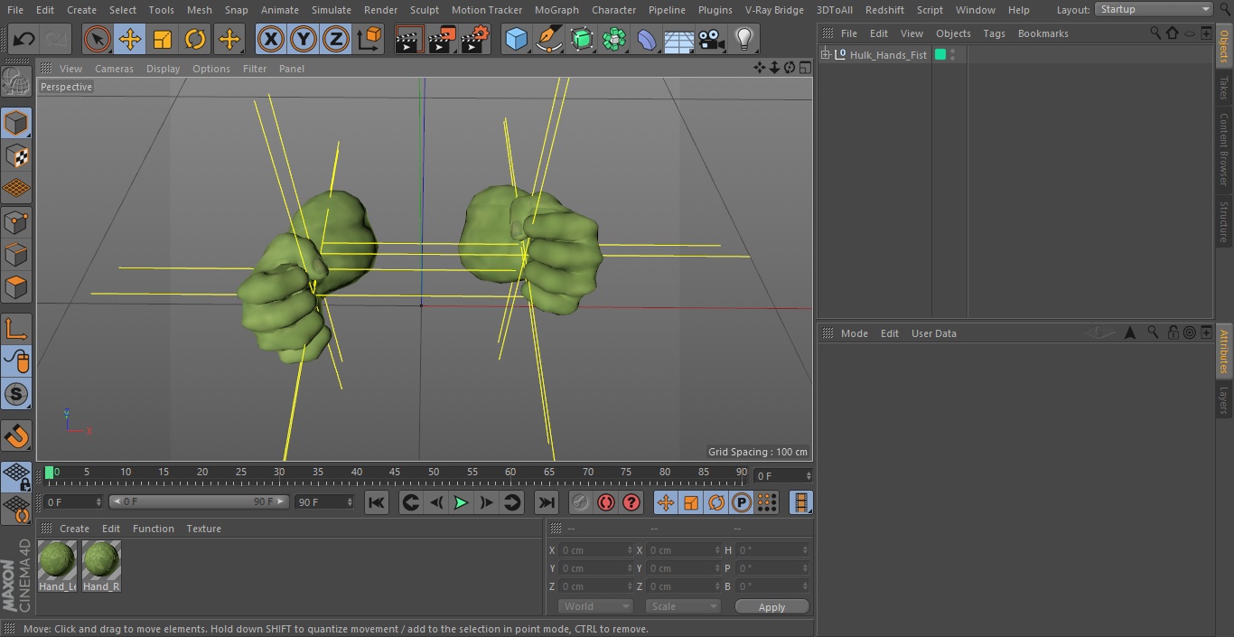Open the Redshift menu

[x=884, y=10]
